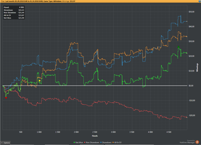This screenshot has height=145, width=201.
Task: Click the yellow star marker on the graph
Action: tap(40, 81)
